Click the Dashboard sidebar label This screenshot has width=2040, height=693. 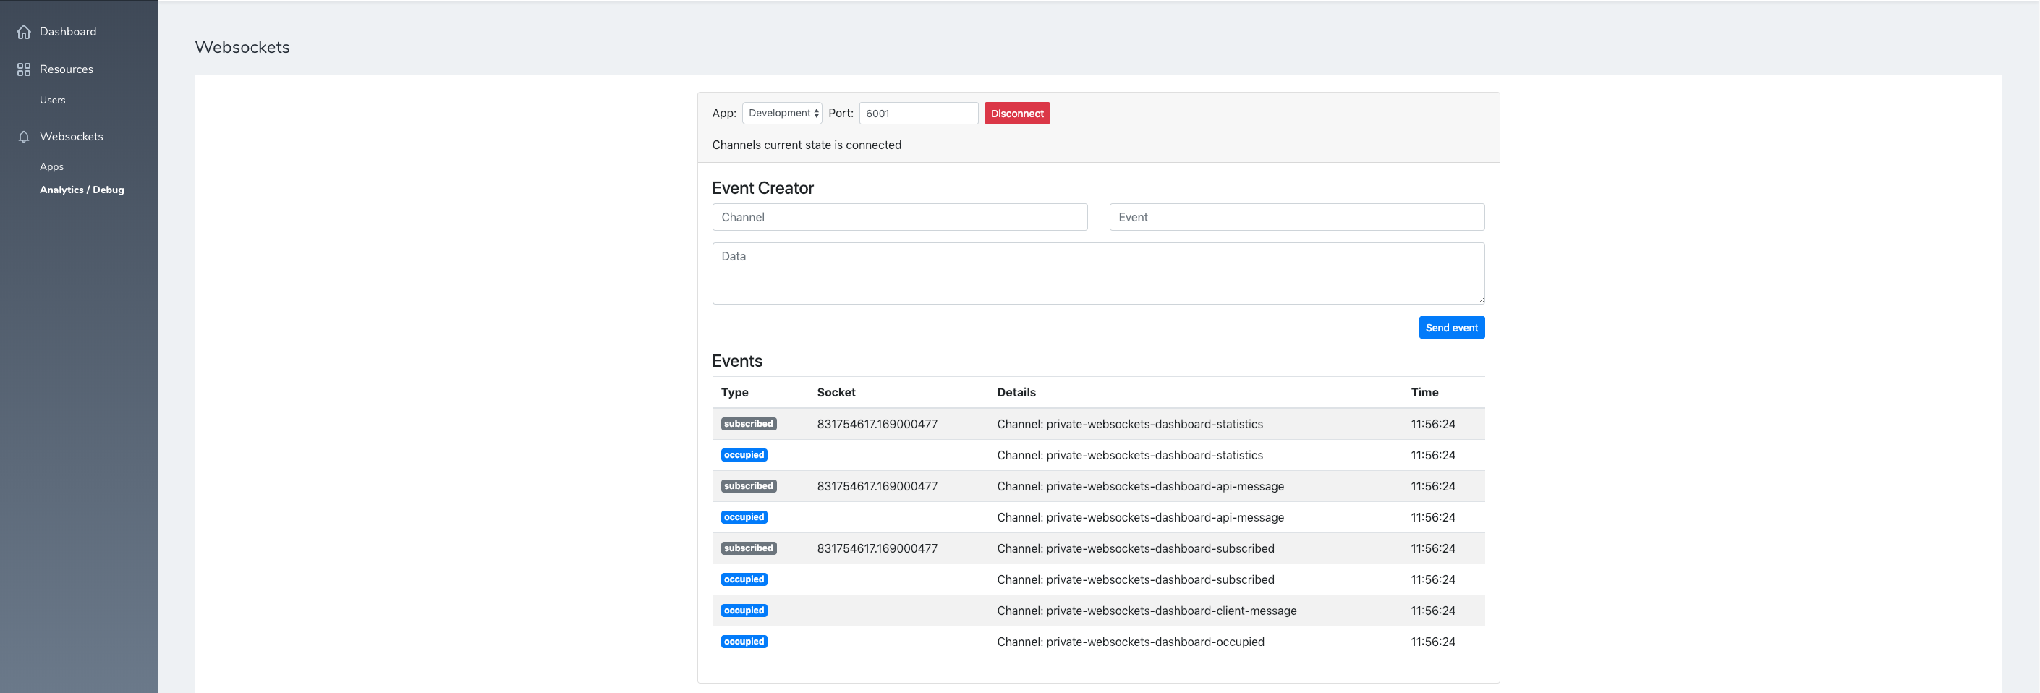[x=68, y=32]
